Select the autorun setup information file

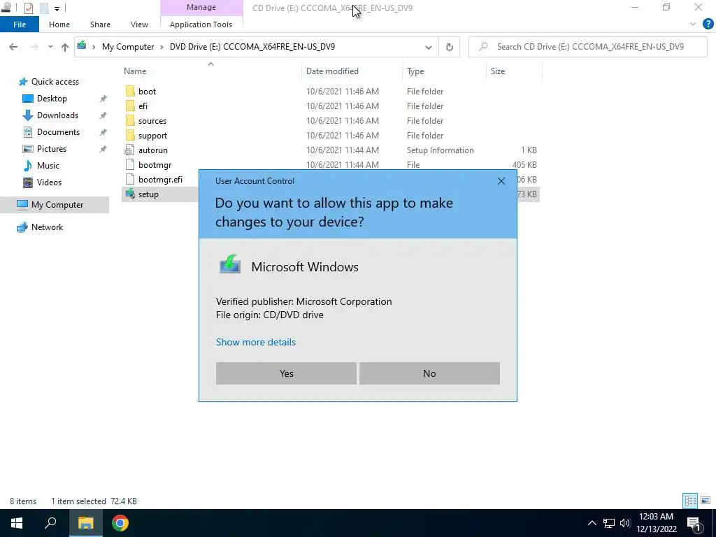point(152,150)
